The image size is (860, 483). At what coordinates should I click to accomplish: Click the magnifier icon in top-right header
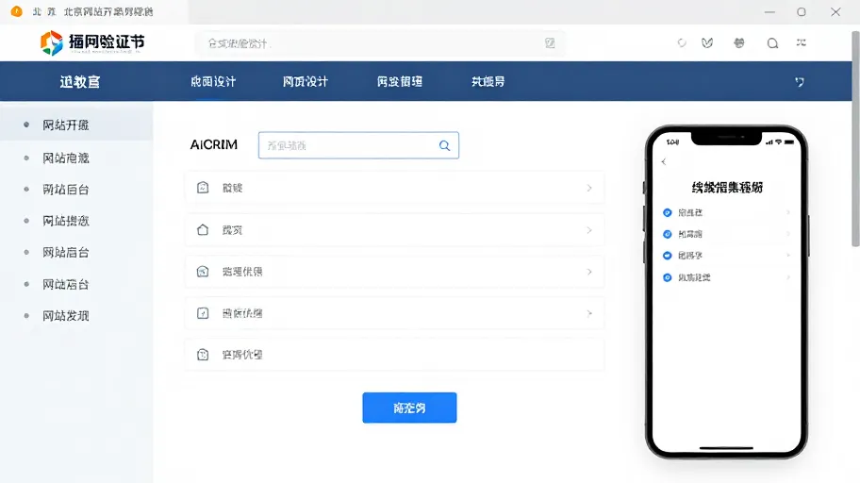(x=772, y=43)
